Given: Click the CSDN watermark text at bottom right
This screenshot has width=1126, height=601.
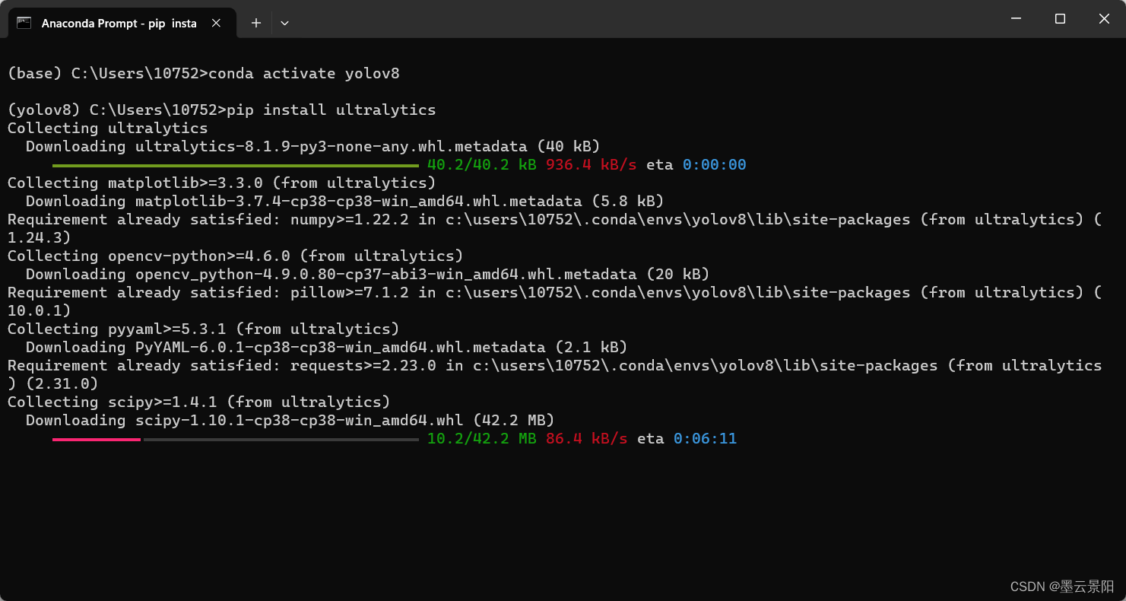Looking at the screenshot, I should (1061, 587).
